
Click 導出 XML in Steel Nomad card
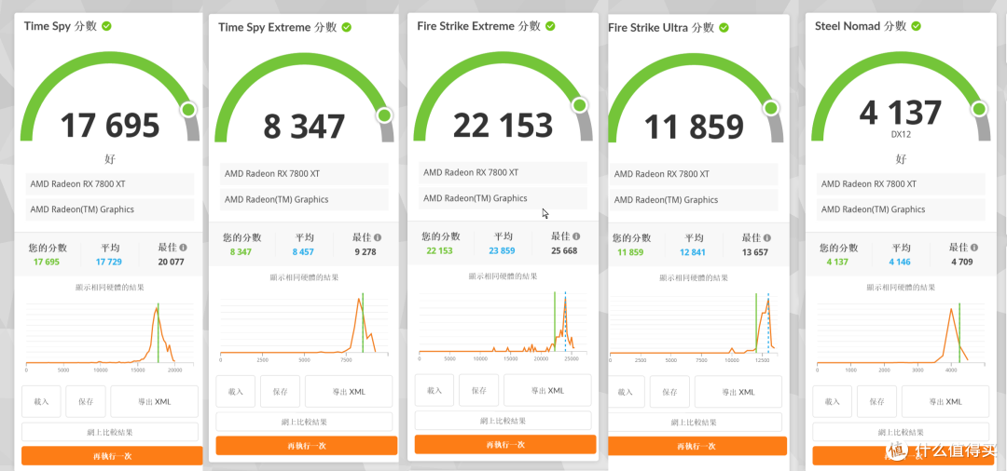(x=945, y=401)
